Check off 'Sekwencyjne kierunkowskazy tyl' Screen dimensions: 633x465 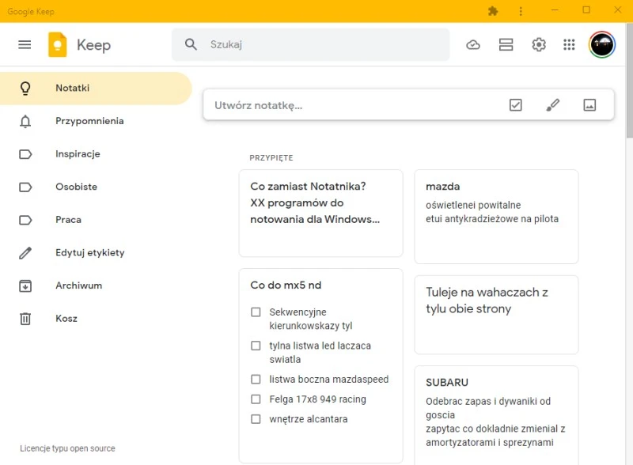tap(256, 312)
